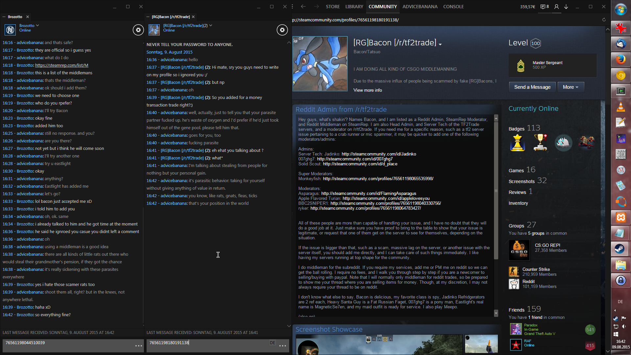Close the Brozotto chat tab

tap(28, 17)
